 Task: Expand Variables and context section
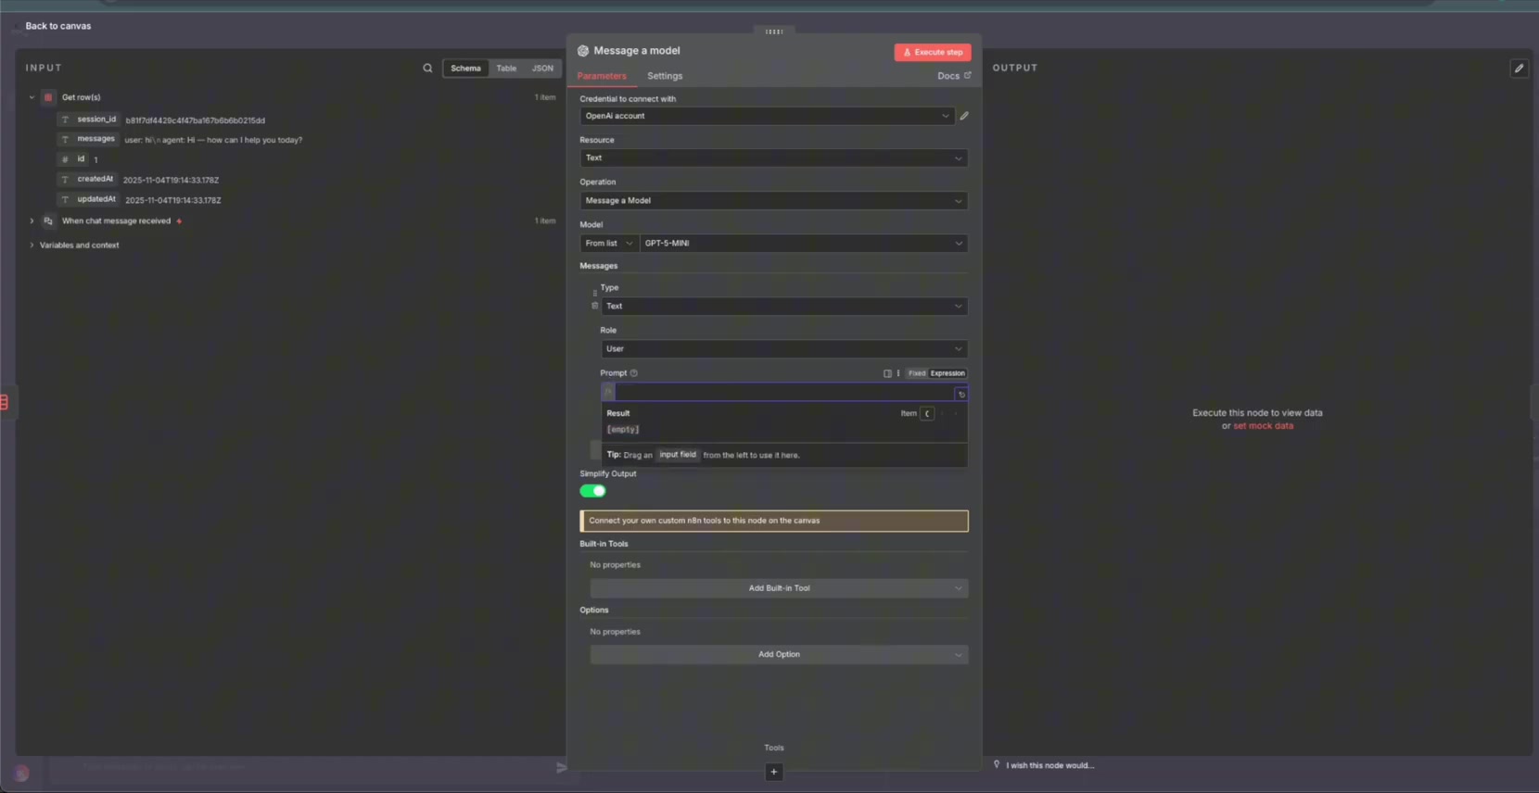32,245
